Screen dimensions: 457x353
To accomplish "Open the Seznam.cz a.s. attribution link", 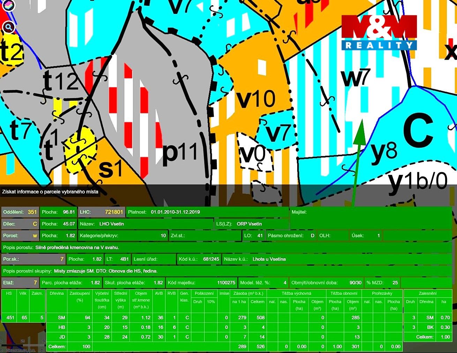I will coord(21,350).
